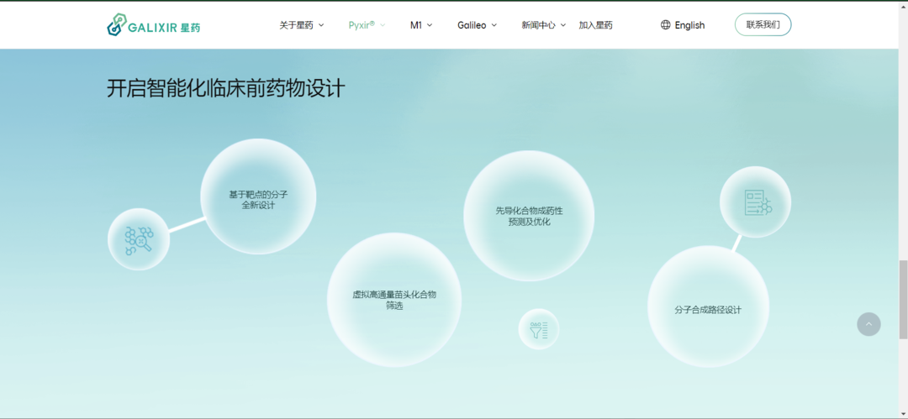Screen dimensions: 908x419
Task: Select the 分子合成路径设计 bubble
Action: pos(708,309)
